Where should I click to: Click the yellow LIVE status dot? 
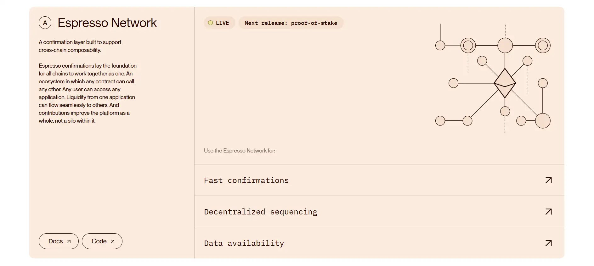click(210, 23)
